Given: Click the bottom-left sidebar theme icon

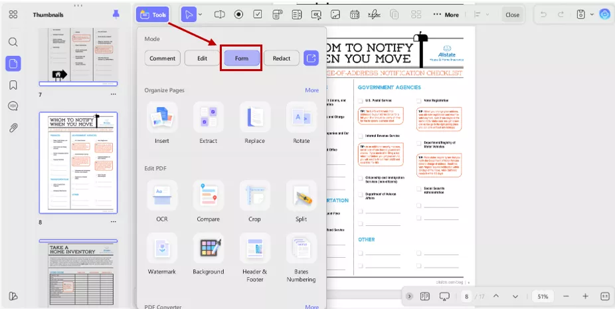Looking at the screenshot, I should click(13, 296).
